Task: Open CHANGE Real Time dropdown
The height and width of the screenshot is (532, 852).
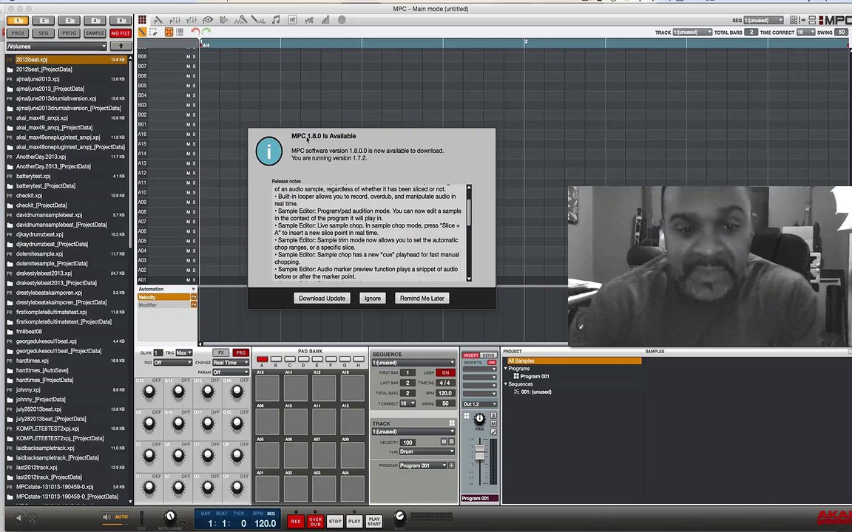Action: point(231,363)
